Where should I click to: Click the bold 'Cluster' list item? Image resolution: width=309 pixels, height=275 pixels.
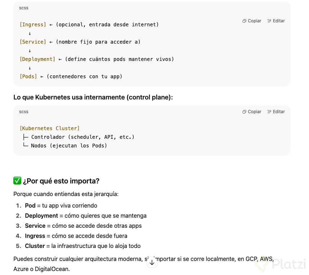click(35, 246)
